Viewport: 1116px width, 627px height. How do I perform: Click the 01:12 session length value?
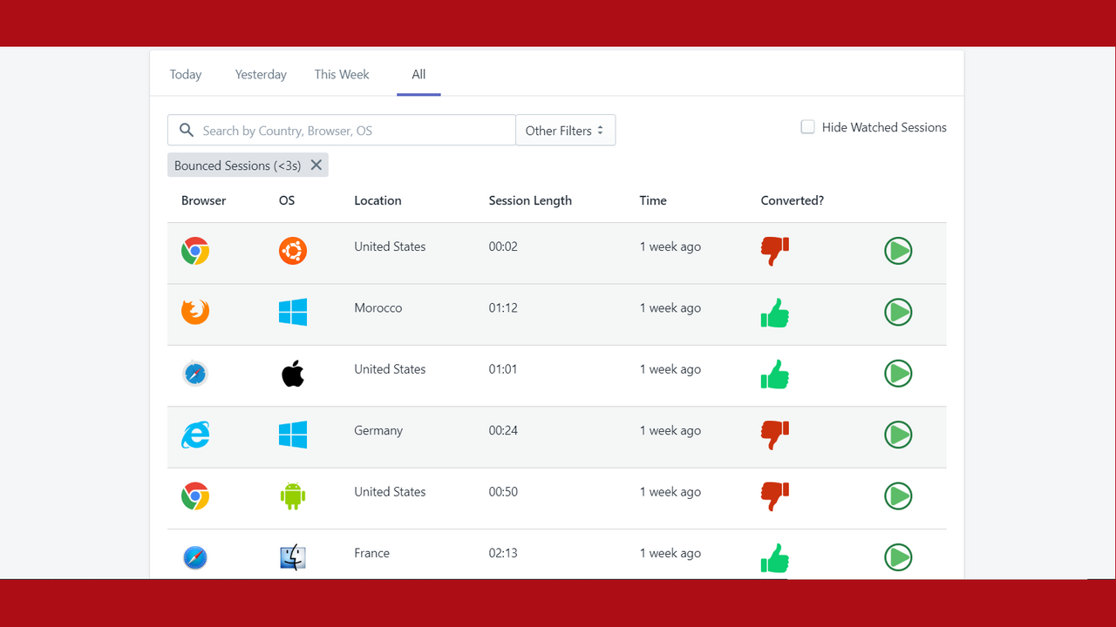coord(503,308)
